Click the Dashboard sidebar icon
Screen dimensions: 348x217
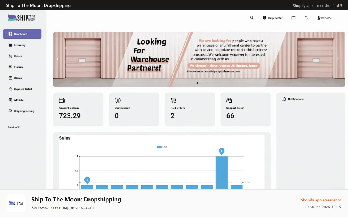coord(10,34)
